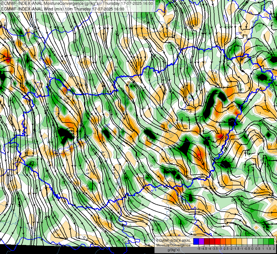Screen dimensions: 277x254
Task: Click the palest green swatch between 0 and 0.5
Action: [255, 242]
